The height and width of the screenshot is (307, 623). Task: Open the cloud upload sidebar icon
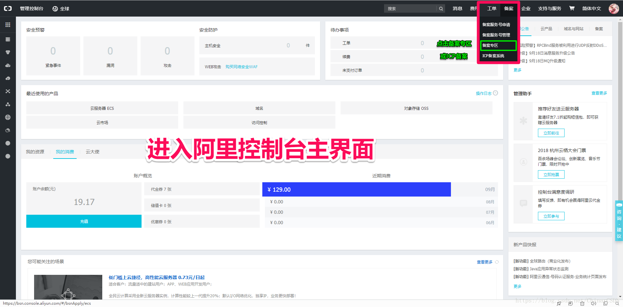8,78
